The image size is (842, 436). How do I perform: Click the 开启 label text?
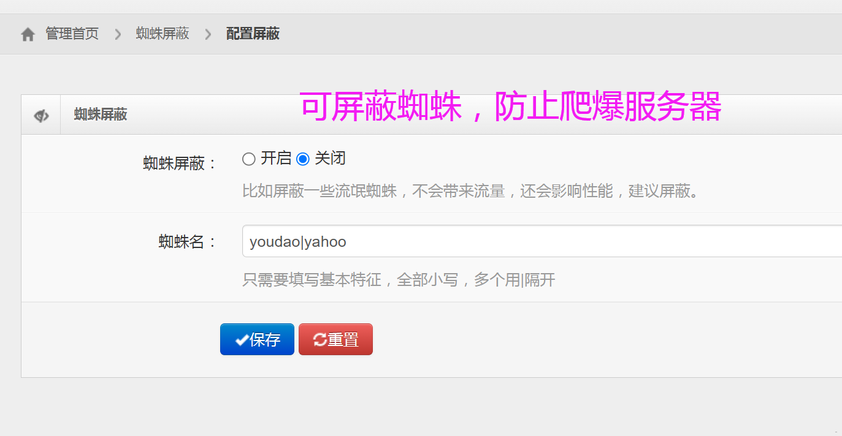(x=276, y=159)
